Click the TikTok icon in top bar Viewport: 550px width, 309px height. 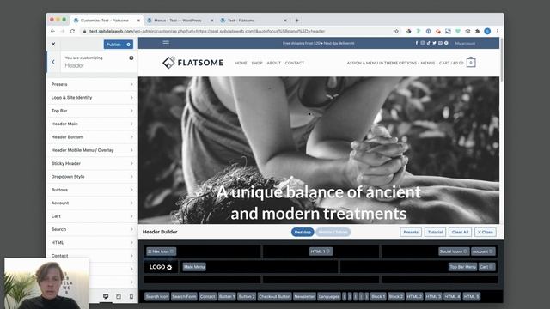click(428, 43)
